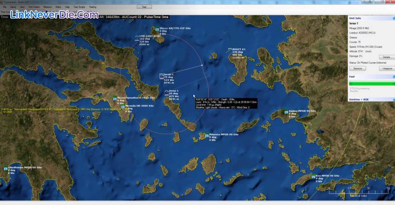Open the Missions menu
Viewport: 395px width, 205px height.
[x=47, y=7]
